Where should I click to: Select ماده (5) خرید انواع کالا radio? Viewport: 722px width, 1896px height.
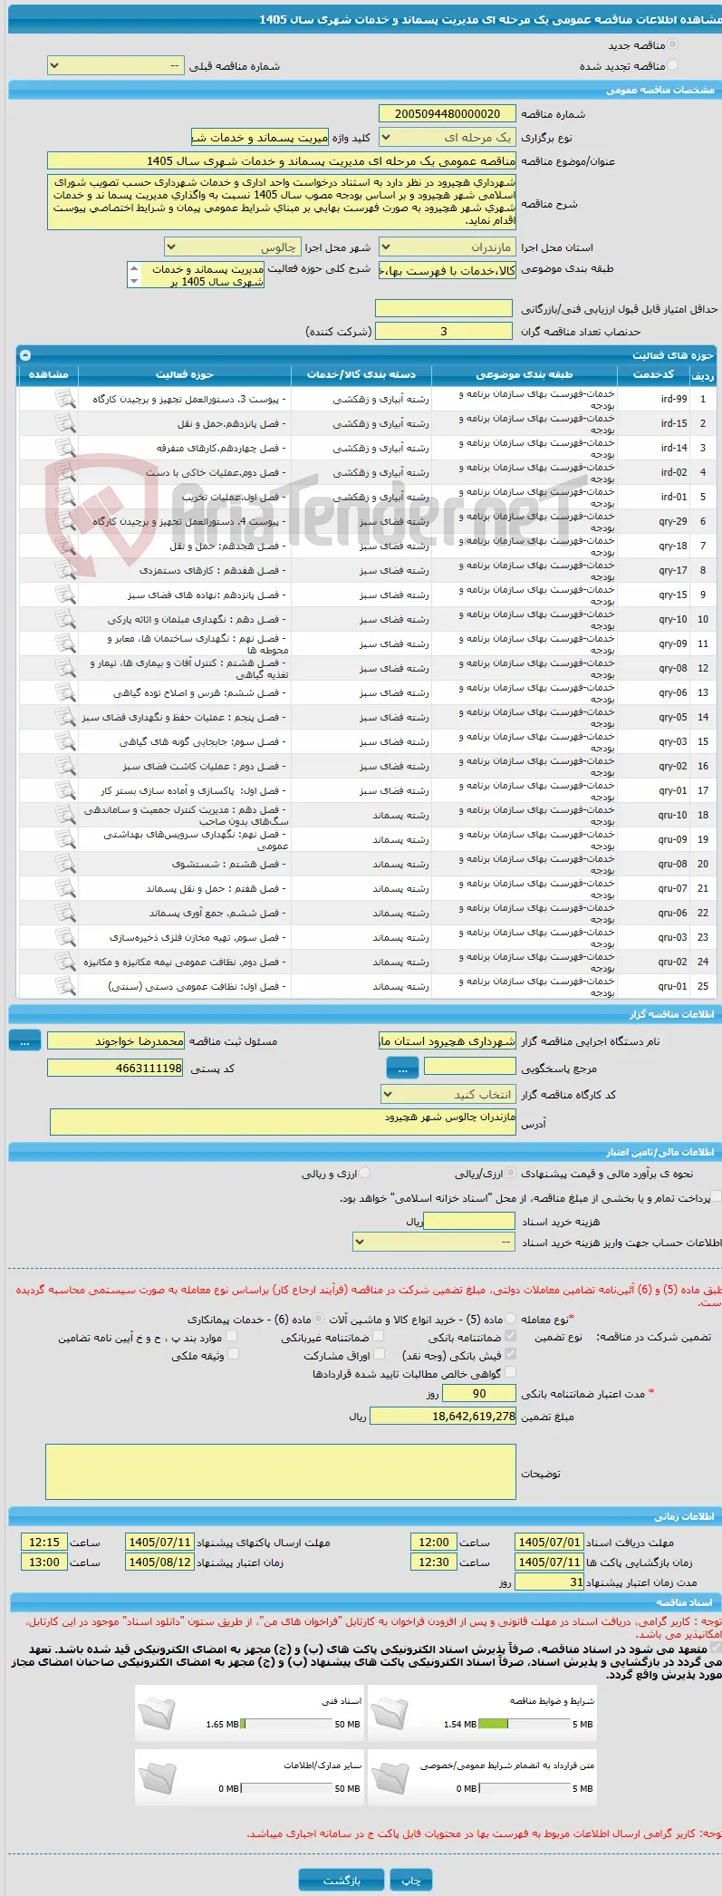point(512,1319)
